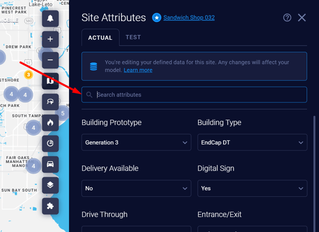The width and height of the screenshot is (319, 232).
Task: Zoom out with the minus button
Action: pos(50,60)
